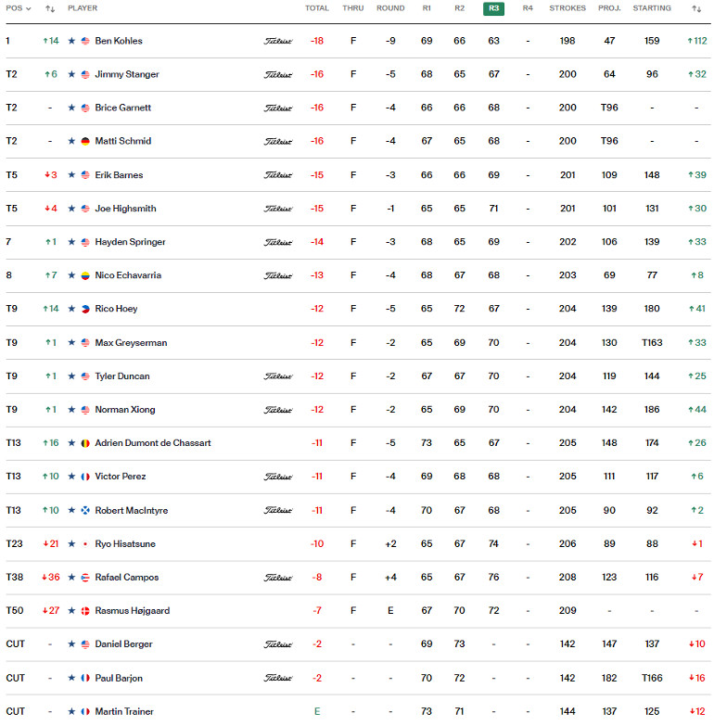The width and height of the screenshot is (714, 726).
Task: Click Scotland flag beside Robert MacIntyre
Action: coord(85,510)
